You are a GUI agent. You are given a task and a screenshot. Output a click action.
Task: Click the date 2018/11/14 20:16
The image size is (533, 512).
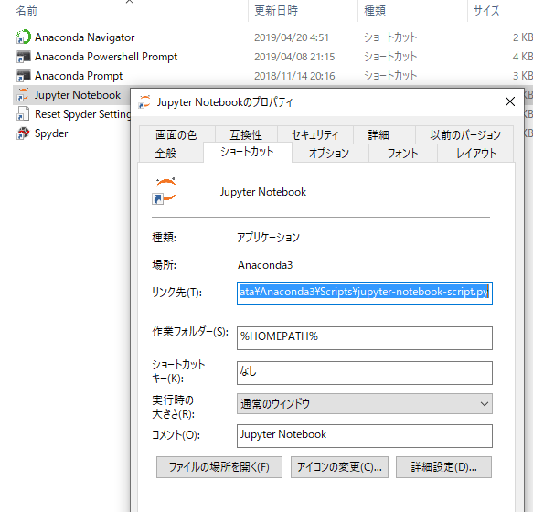[x=294, y=76]
